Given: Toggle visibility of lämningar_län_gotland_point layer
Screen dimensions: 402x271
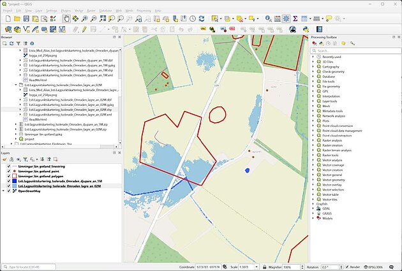Looking at the screenshot, I should coord(9,172).
